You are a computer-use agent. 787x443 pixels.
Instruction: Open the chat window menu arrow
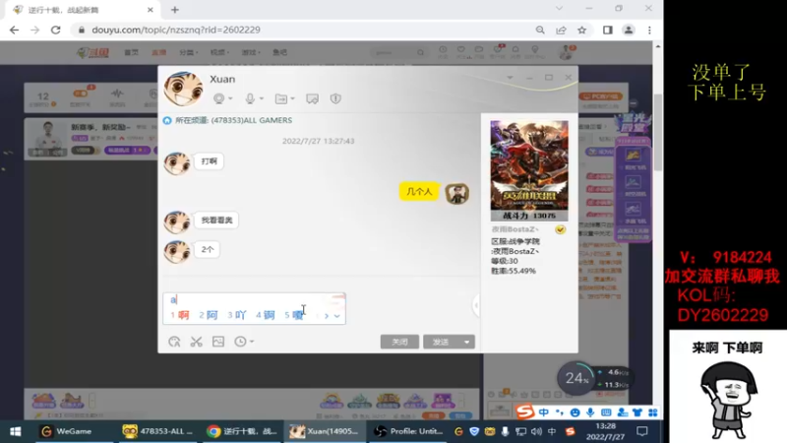coord(510,78)
